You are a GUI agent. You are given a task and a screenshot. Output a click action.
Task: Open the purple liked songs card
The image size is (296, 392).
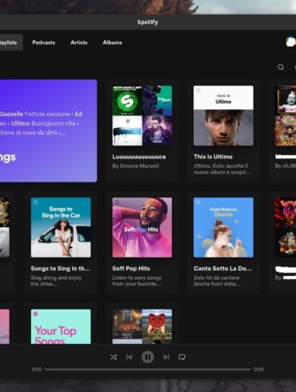(48, 130)
